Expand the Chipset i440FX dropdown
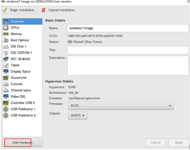 point(77,116)
